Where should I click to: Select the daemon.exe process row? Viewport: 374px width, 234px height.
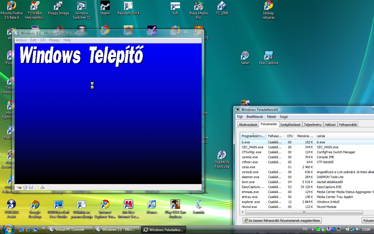point(307,177)
